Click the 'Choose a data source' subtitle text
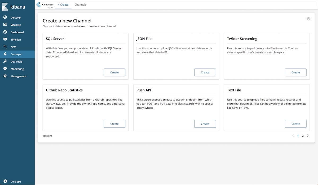The width and height of the screenshot is (318, 185). pyautogui.click(x=79, y=26)
